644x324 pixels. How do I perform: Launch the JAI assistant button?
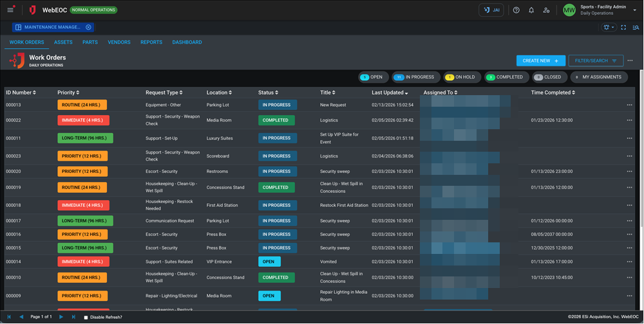tap(491, 10)
